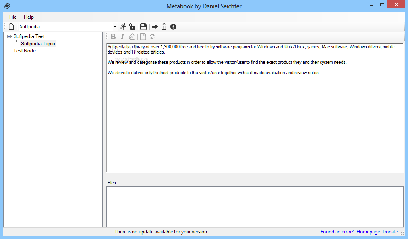The height and width of the screenshot is (239, 408).
Task: Click the 'There is no update available' status text
Action: pos(161,232)
